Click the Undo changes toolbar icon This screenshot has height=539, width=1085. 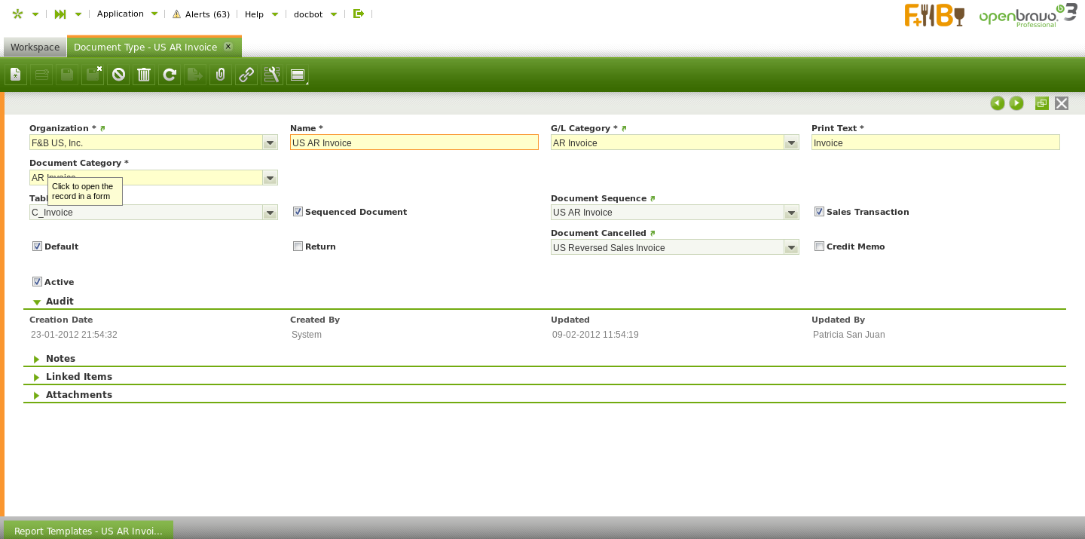click(118, 75)
